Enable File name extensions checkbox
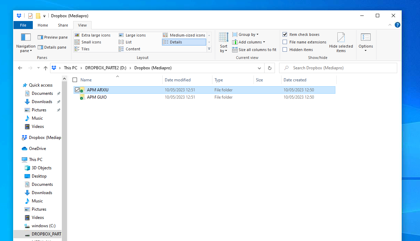The image size is (420, 241). click(285, 42)
